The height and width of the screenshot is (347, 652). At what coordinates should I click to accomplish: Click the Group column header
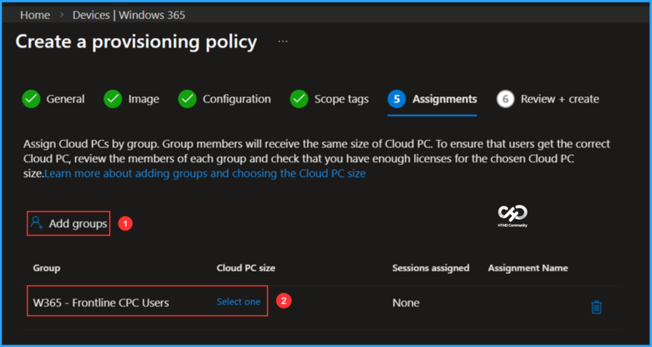coord(46,268)
